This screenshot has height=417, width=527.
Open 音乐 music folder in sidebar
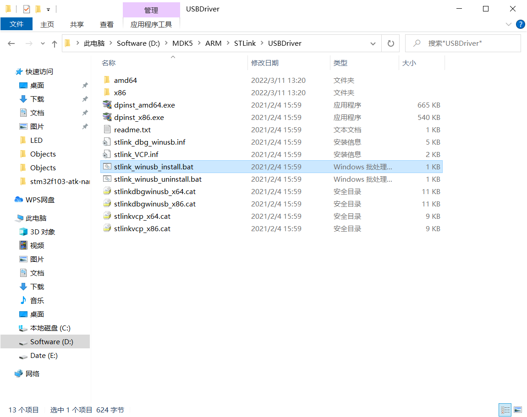coord(32,300)
